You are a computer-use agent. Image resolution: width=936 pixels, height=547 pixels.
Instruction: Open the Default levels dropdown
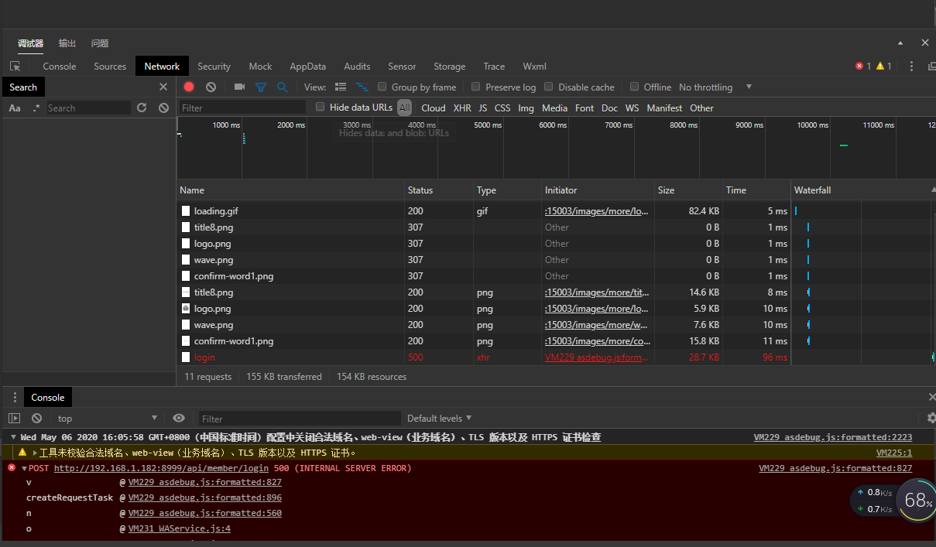pyautogui.click(x=439, y=418)
